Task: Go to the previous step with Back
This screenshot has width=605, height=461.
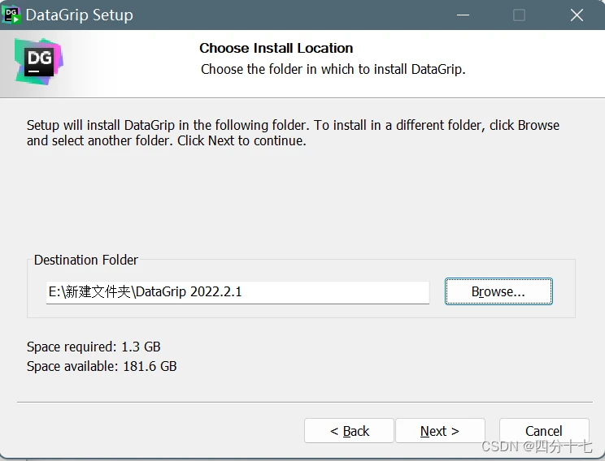Action: coord(349,431)
